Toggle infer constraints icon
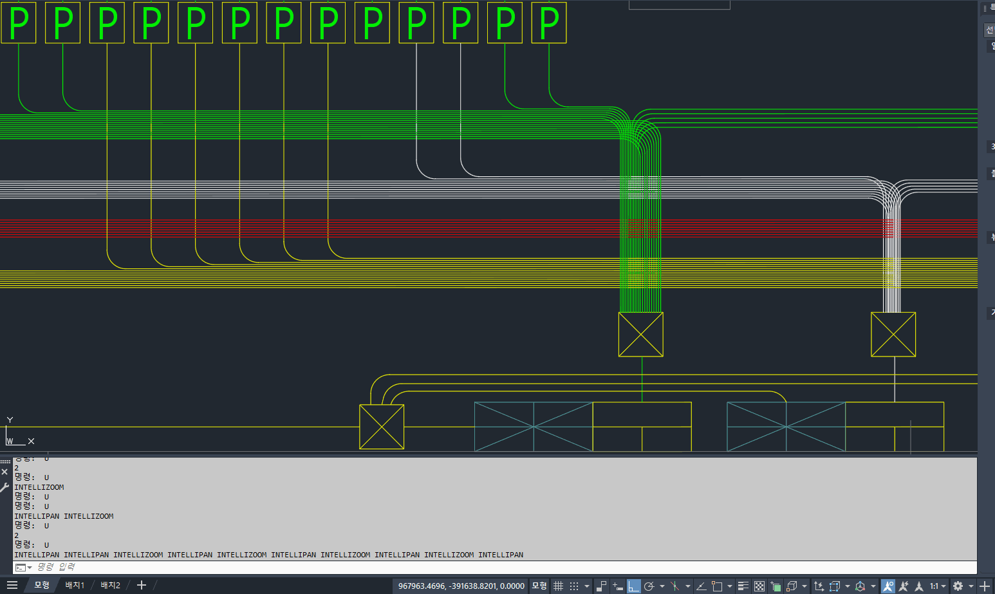Screen dimensions: 995x594 [x=602, y=586]
